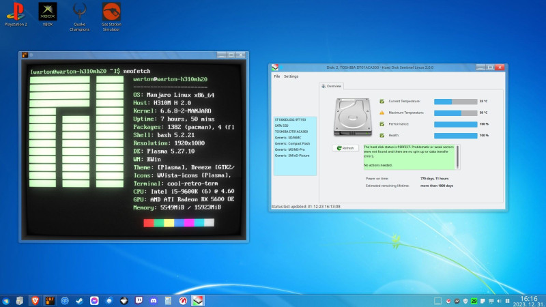Click the Twitch icon in the taskbar
Viewport: 546px width, 307px height.
coord(139,300)
